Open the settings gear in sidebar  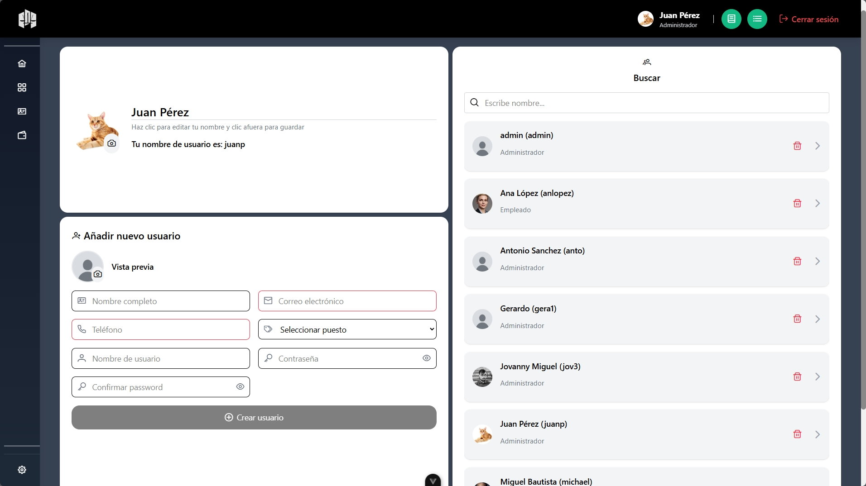[22, 470]
